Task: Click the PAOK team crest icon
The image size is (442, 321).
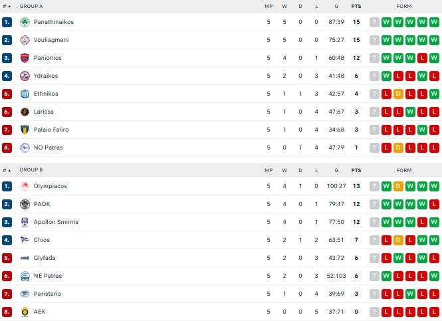Action: pos(25,204)
